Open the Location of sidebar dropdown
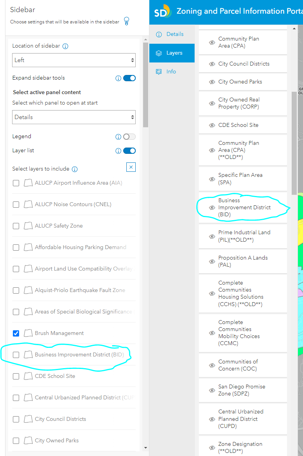The width and height of the screenshot is (303, 456). tap(74, 60)
